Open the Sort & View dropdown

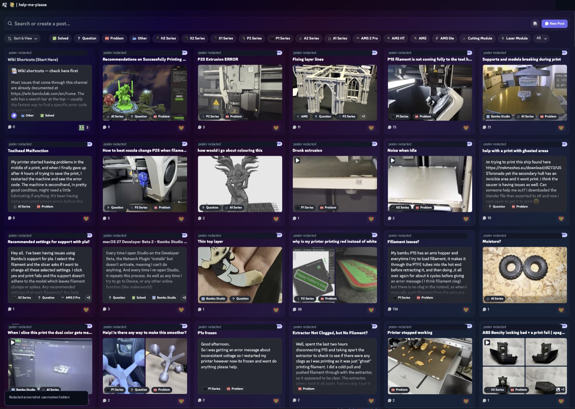[x=23, y=38]
